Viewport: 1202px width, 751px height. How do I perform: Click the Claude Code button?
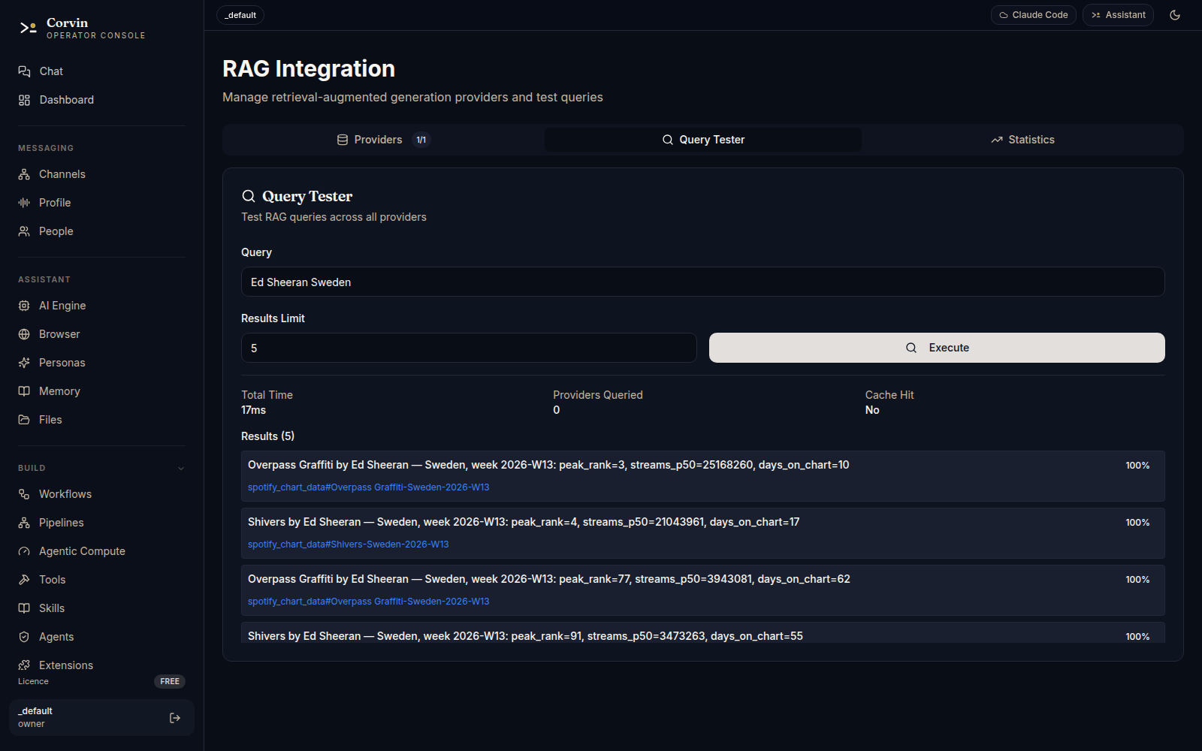1034,15
